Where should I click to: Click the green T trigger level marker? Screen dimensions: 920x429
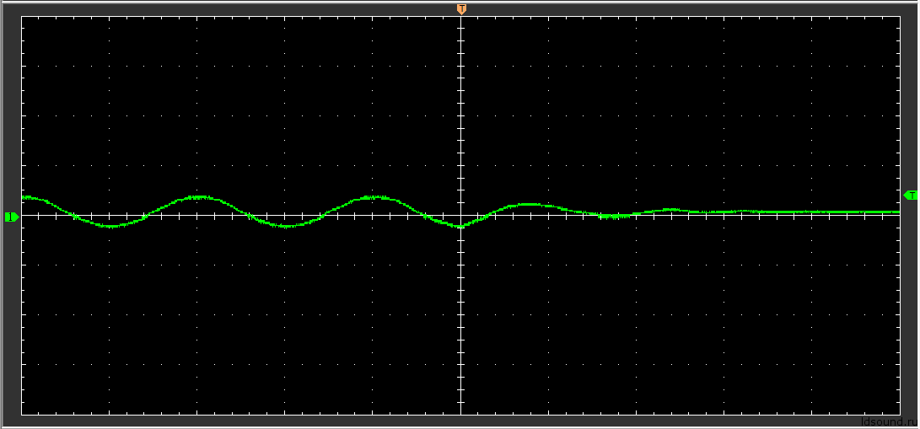pos(911,196)
